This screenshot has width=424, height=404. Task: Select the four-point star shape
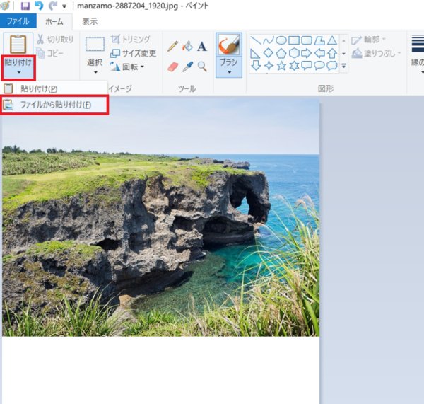point(269,66)
